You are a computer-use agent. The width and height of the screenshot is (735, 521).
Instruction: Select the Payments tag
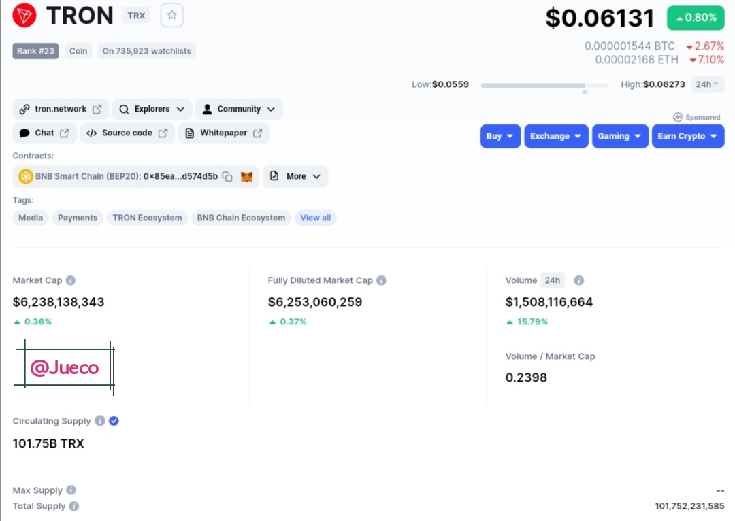coord(78,218)
